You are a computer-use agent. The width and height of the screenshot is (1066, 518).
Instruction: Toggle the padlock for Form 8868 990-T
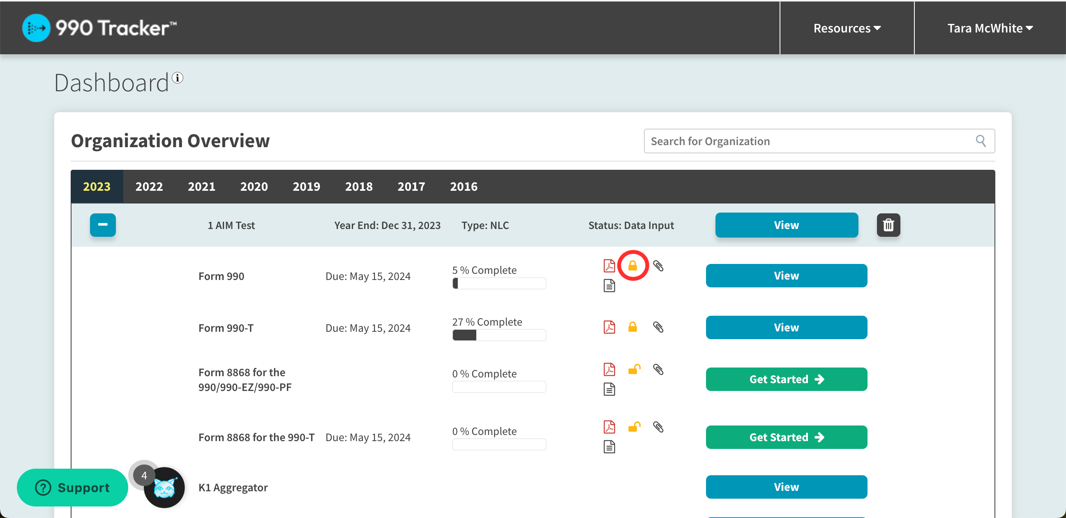pos(634,426)
